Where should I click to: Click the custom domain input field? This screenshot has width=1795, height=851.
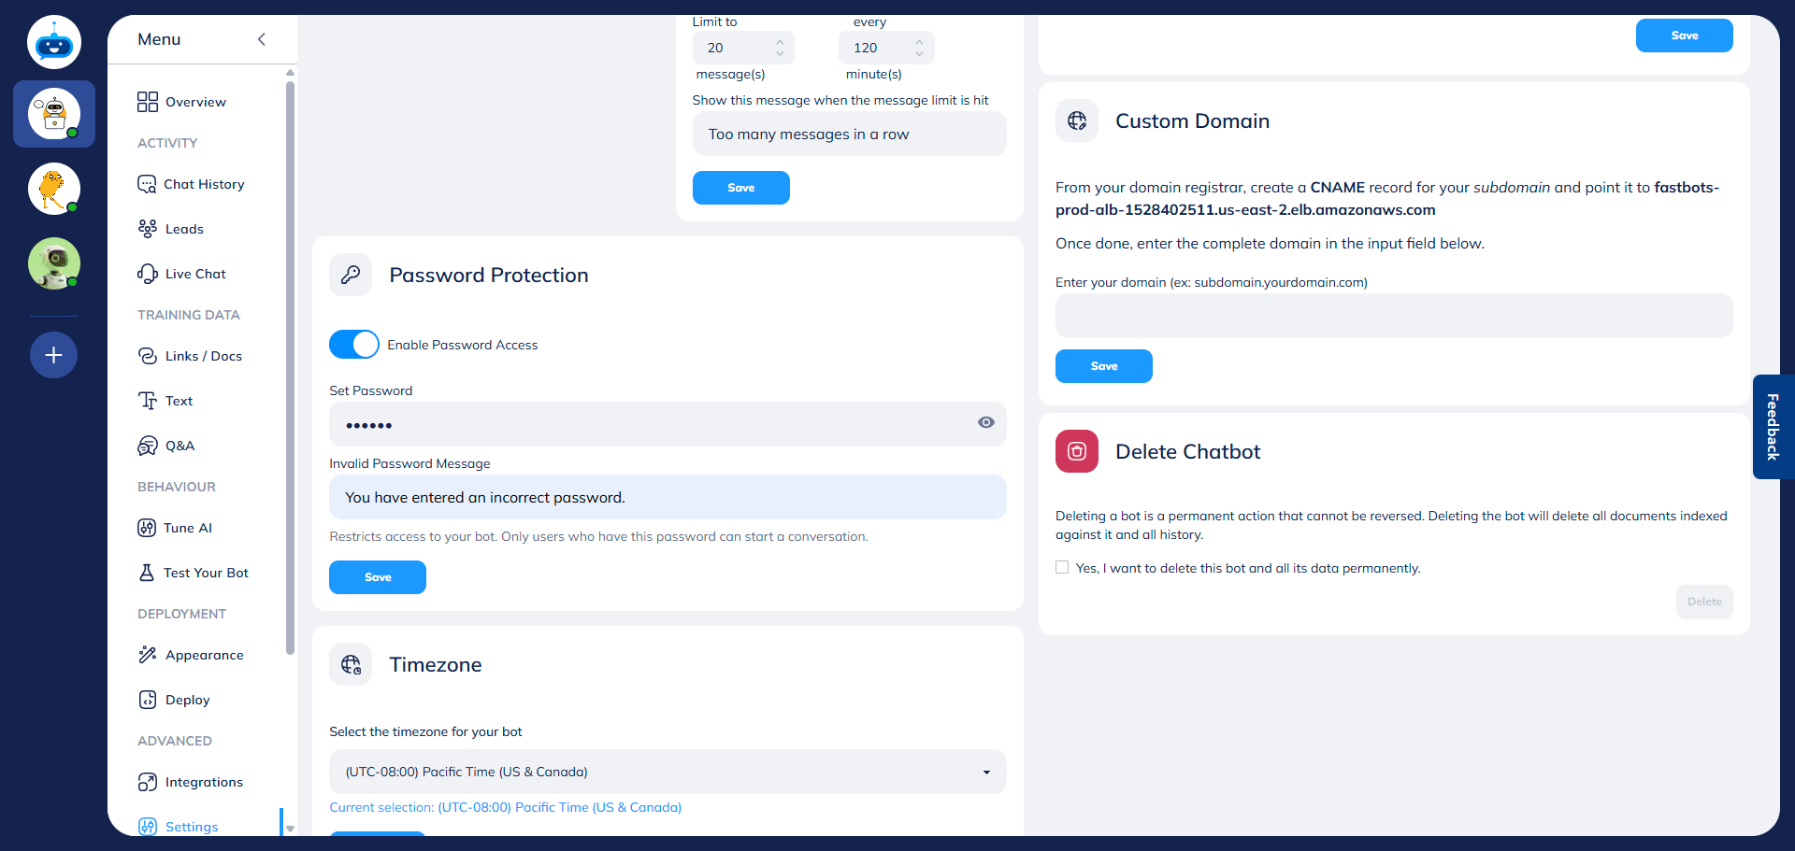(x=1392, y=315)
